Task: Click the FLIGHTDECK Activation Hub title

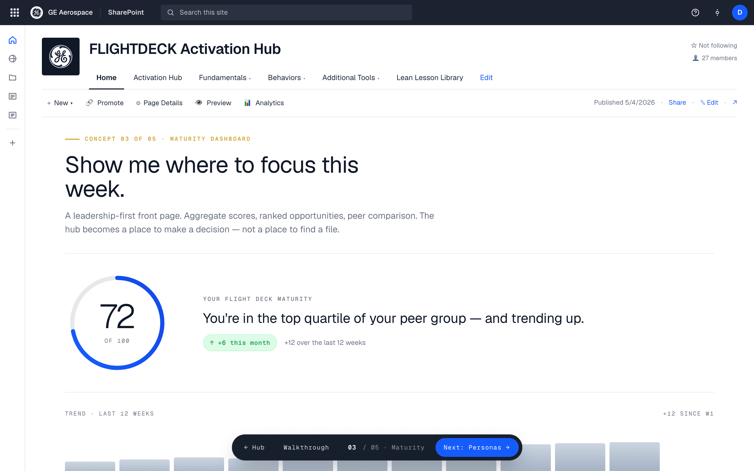Action: [185, 49]
